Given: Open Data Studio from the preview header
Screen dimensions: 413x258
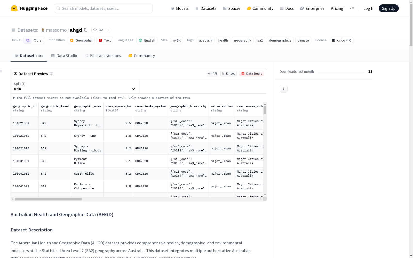Looking at the screenshot, I should click(x=251, y=74).
